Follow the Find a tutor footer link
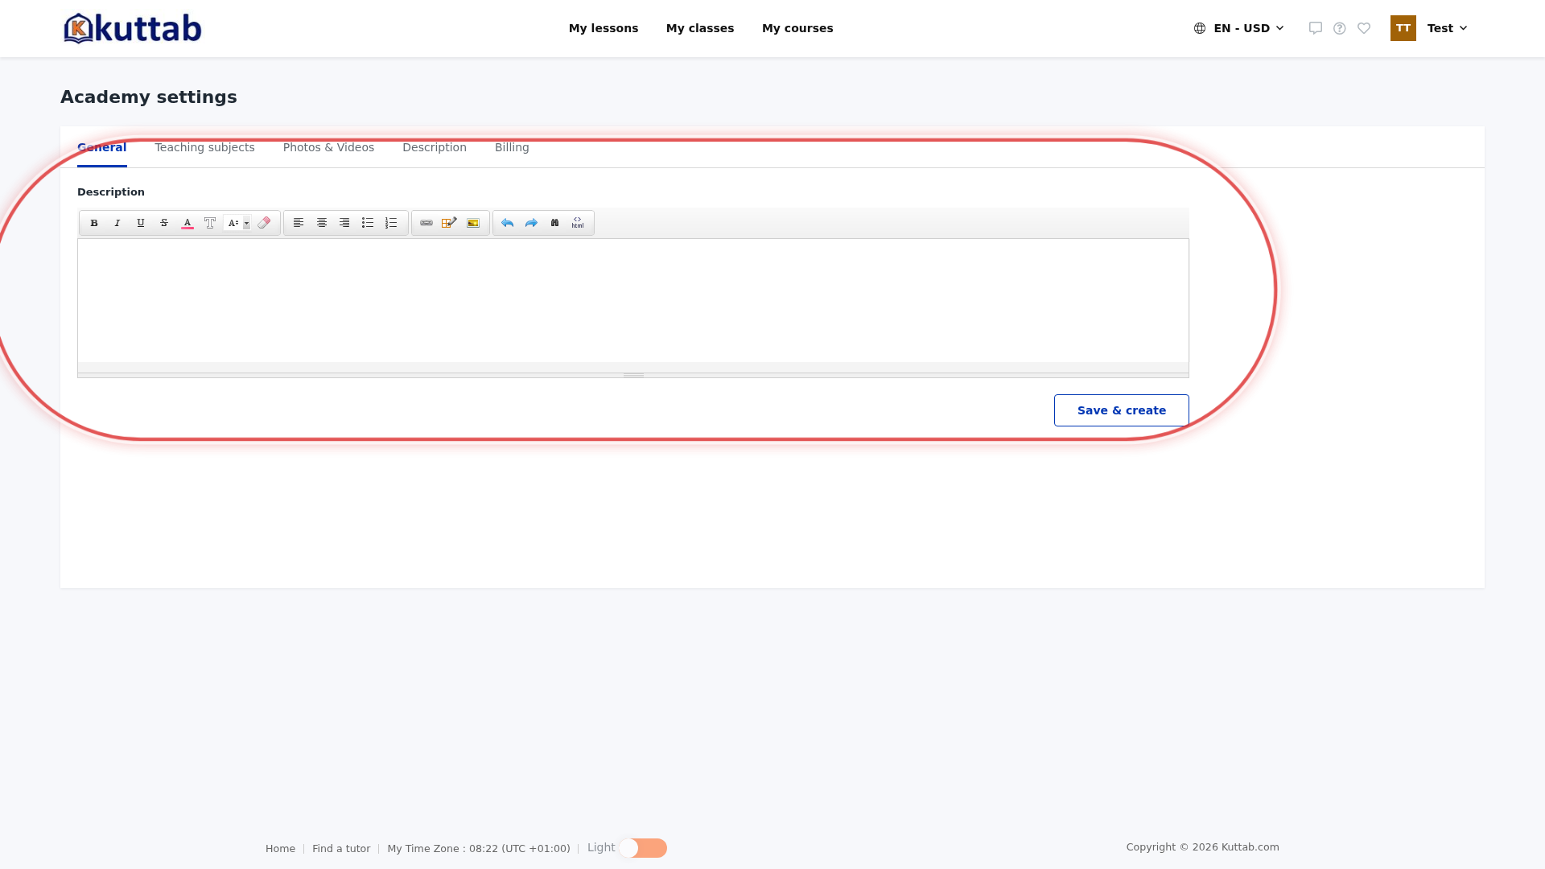 point(341,849)
